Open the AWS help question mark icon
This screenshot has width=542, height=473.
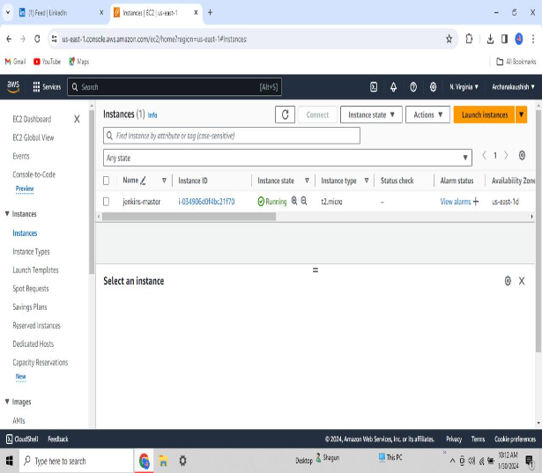click(x=412, y=87)
